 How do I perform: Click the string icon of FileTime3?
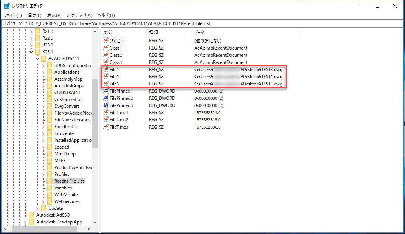(106, 127)
